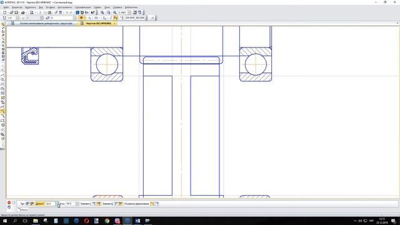Create a new document from the toolbar
The height and width of the screenshot is (225, 400).
click(x=5, y=12)
